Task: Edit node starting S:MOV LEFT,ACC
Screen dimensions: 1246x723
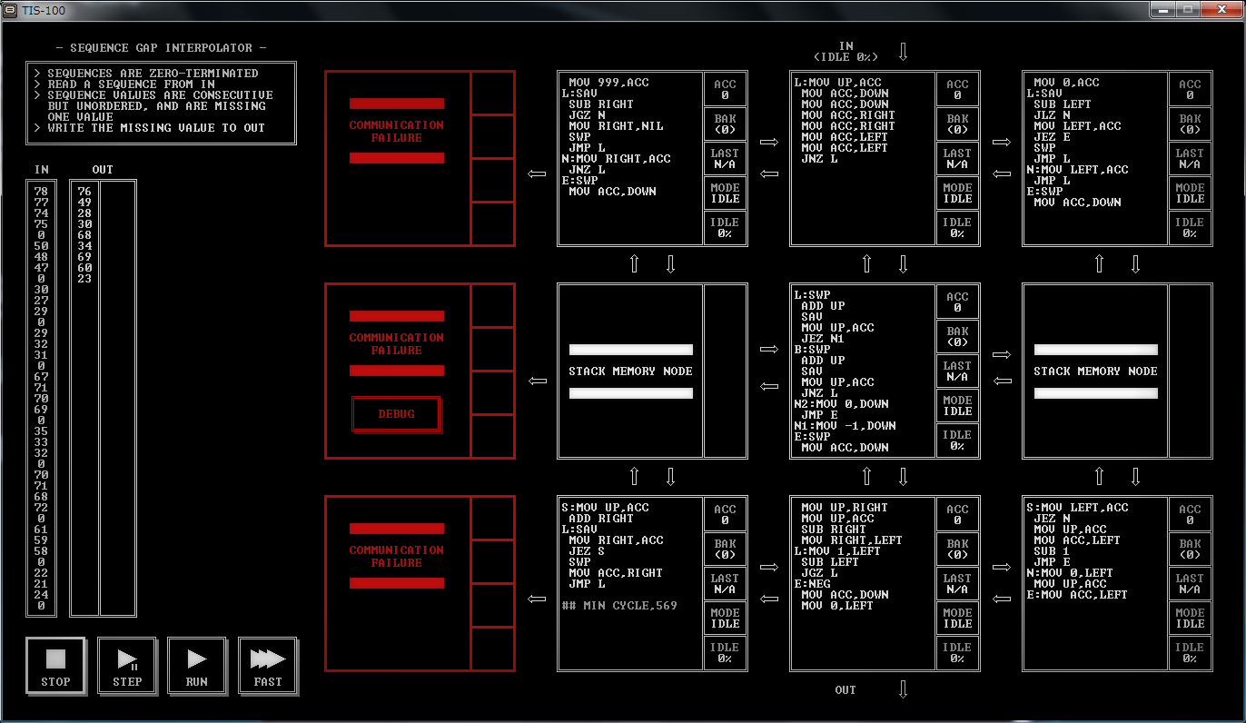Action: (1095, 583)
